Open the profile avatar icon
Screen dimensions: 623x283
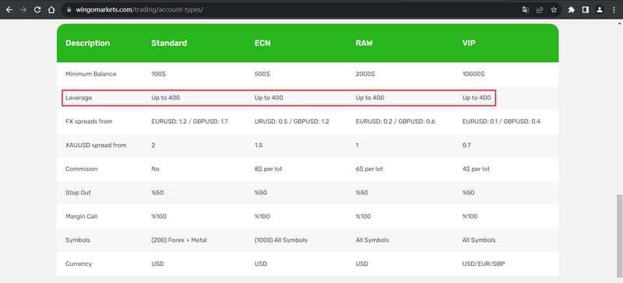[x=600, y=10]
